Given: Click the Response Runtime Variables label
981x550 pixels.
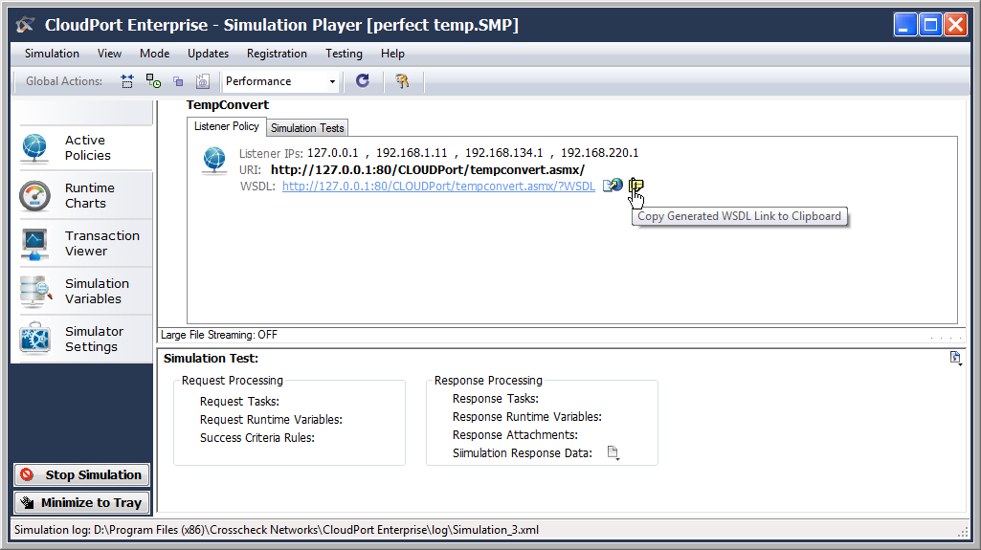Looking at the screenshot, I should tap(526, 416).
